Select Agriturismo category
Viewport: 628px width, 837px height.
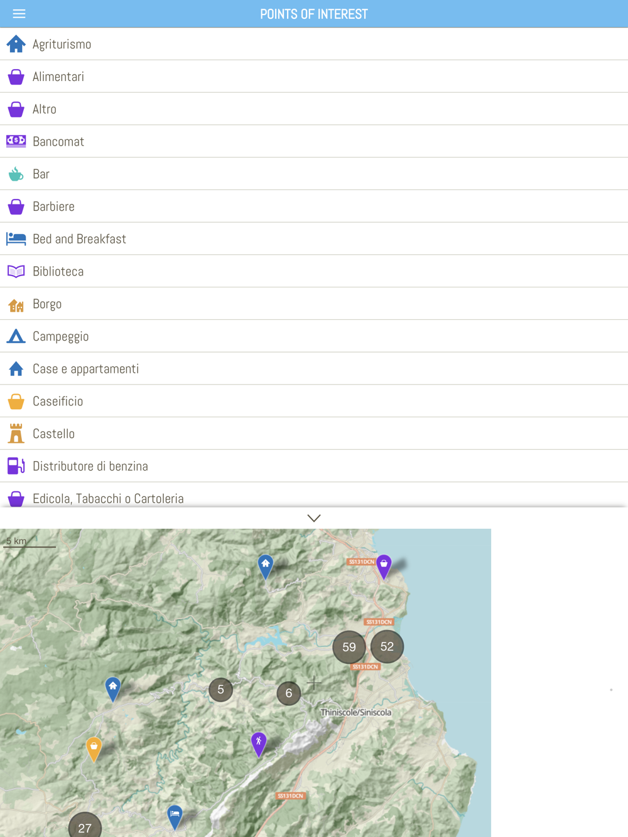point(62,45)
